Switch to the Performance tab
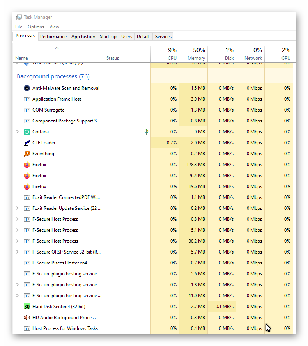The image size is (308, 346). point(53,37)
